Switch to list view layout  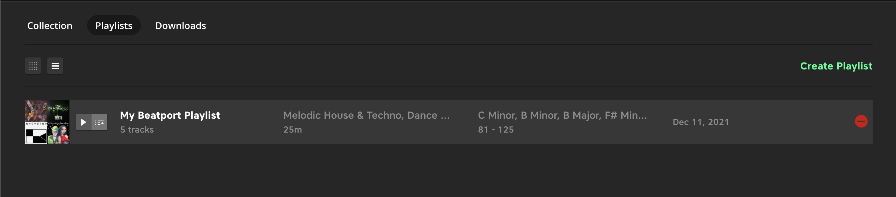(55, 66)
